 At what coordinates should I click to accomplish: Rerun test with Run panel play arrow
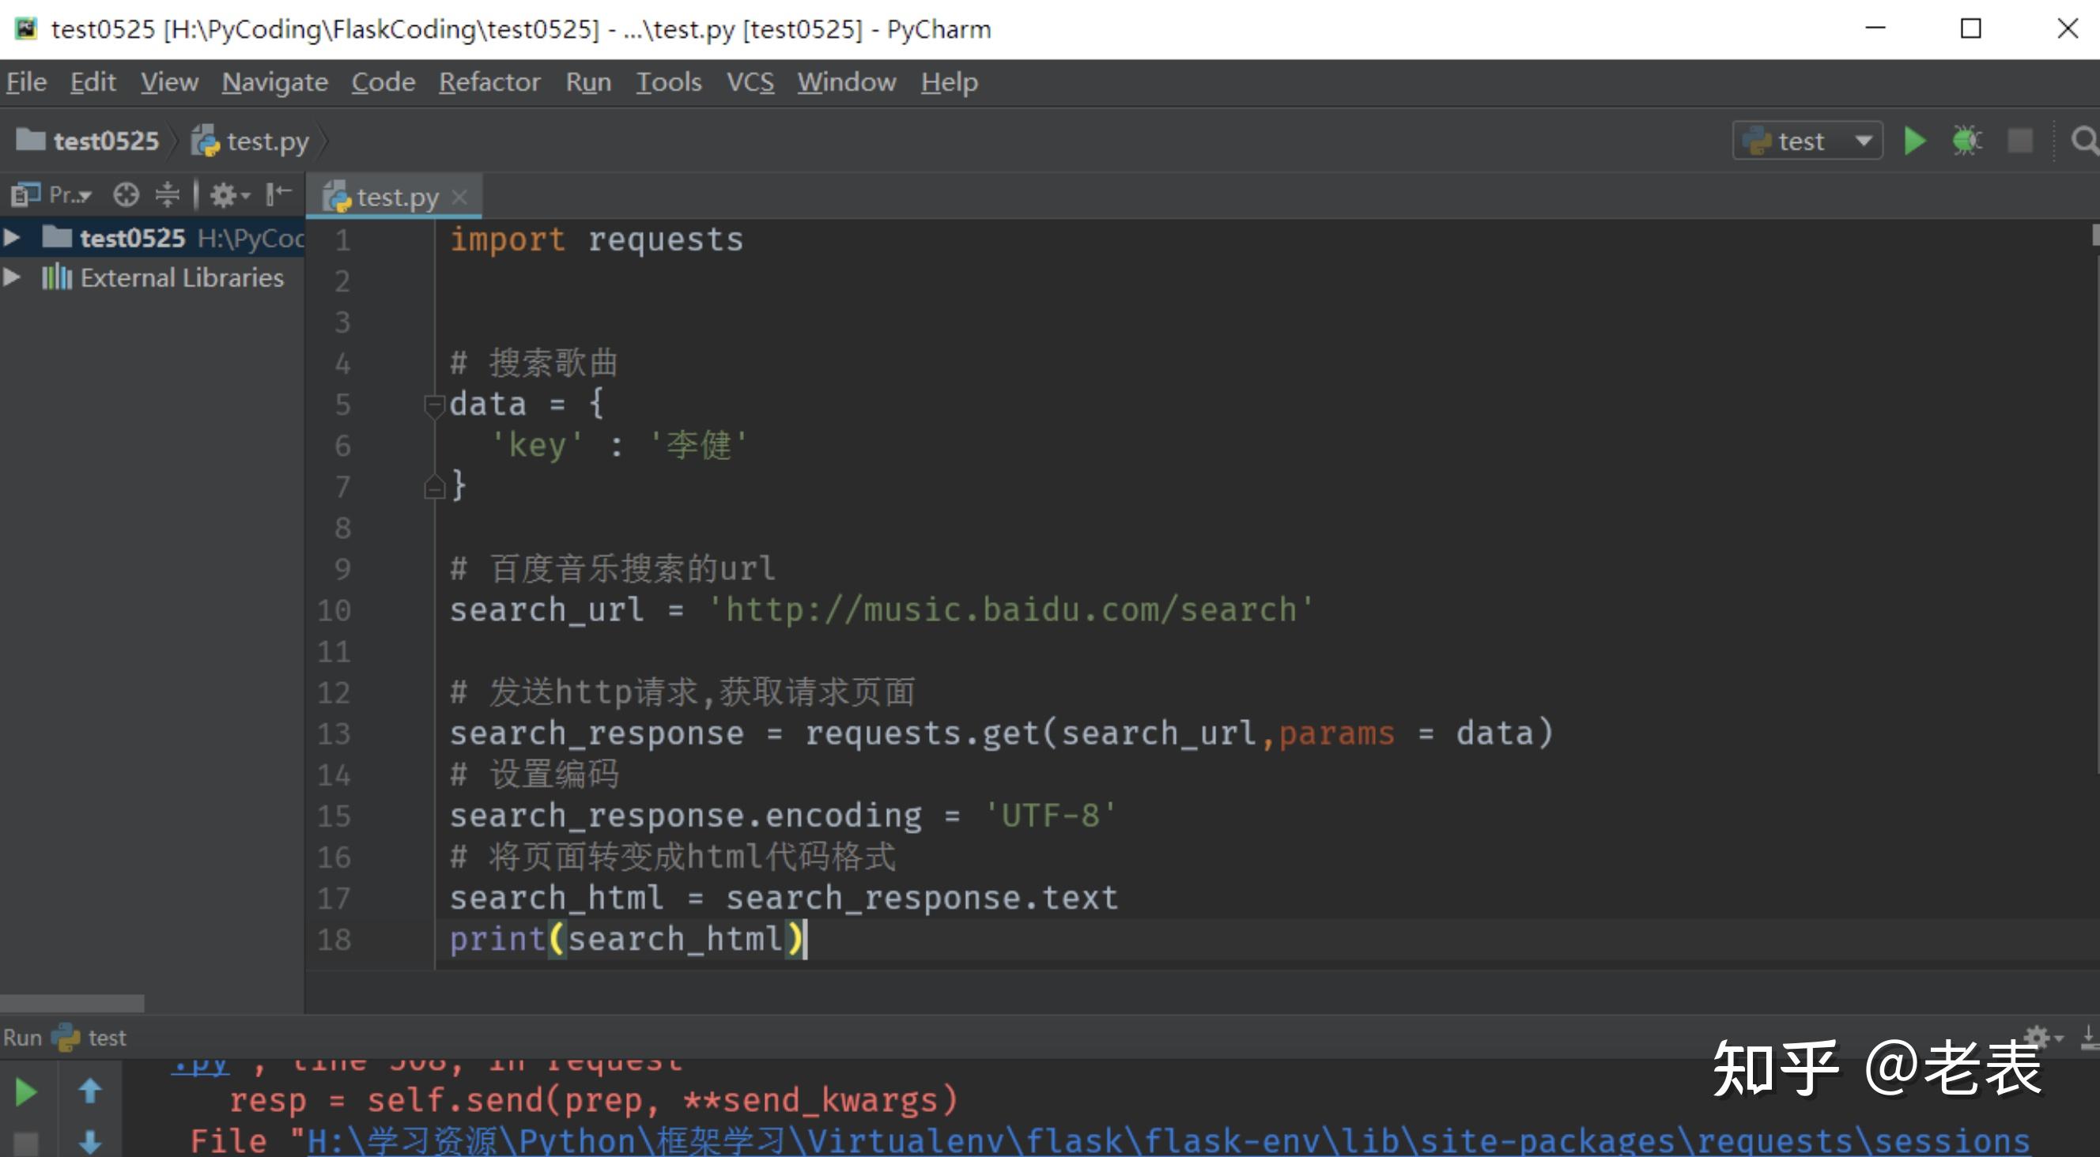[x=25, y=1093]
